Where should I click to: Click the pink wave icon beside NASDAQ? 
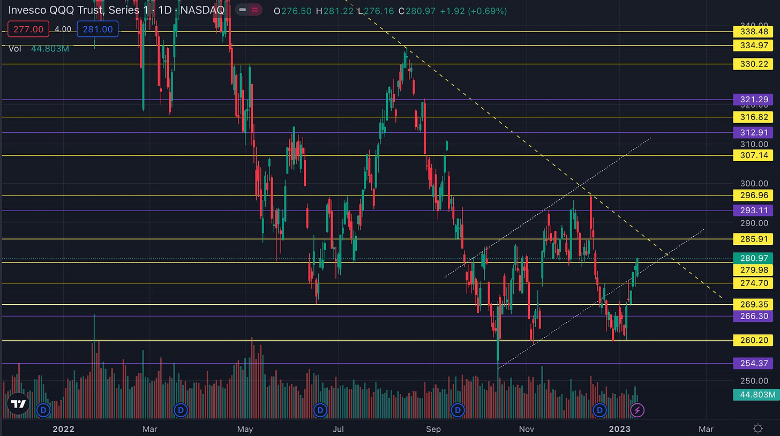pos(255,10)
